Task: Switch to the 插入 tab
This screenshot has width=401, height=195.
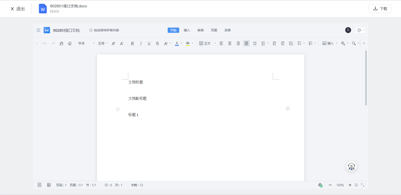Action: (x=187, y=30)
